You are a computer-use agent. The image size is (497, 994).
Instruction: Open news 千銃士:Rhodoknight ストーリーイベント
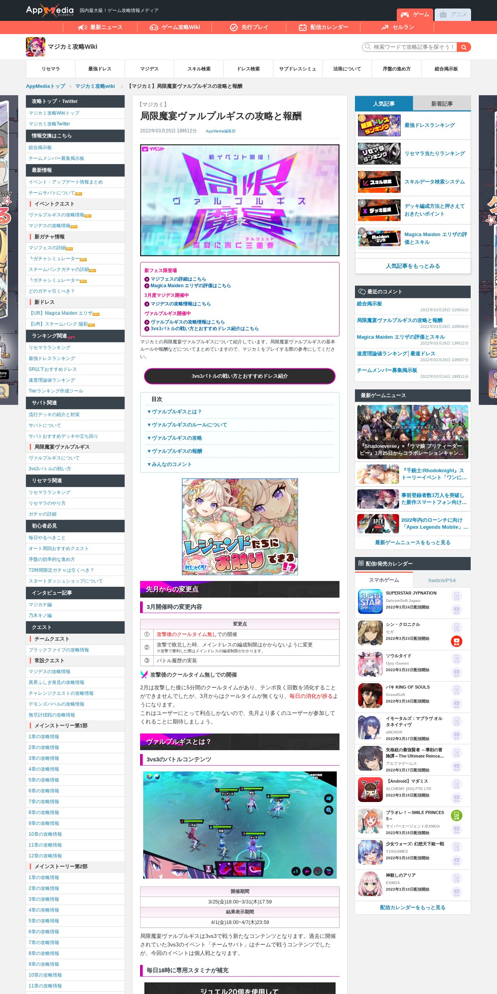coord(413,474)
